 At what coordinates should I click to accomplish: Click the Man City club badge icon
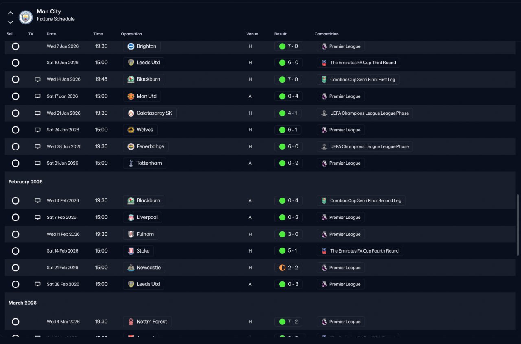(26, 17)
